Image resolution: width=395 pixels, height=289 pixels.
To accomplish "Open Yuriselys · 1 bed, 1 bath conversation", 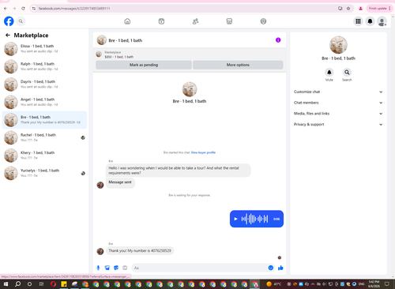I will coord(44,173).
